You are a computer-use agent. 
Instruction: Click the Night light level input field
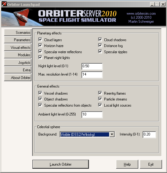(92, 66)
